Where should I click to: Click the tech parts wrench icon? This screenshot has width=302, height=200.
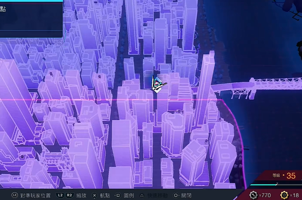click(253, 195)
